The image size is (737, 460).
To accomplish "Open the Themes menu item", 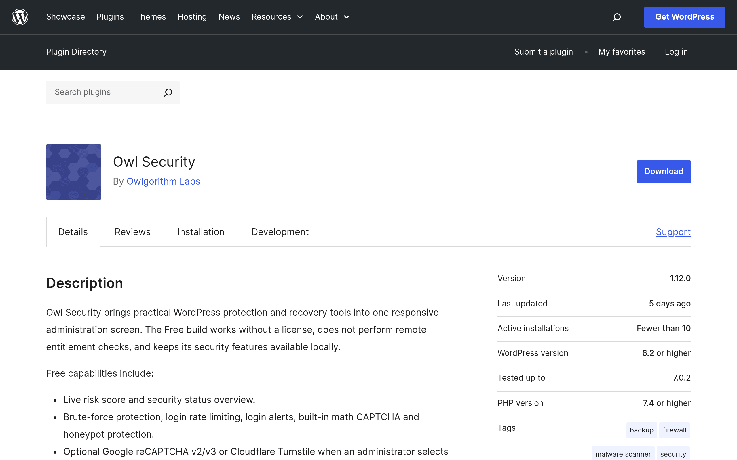I will point(151,17).
